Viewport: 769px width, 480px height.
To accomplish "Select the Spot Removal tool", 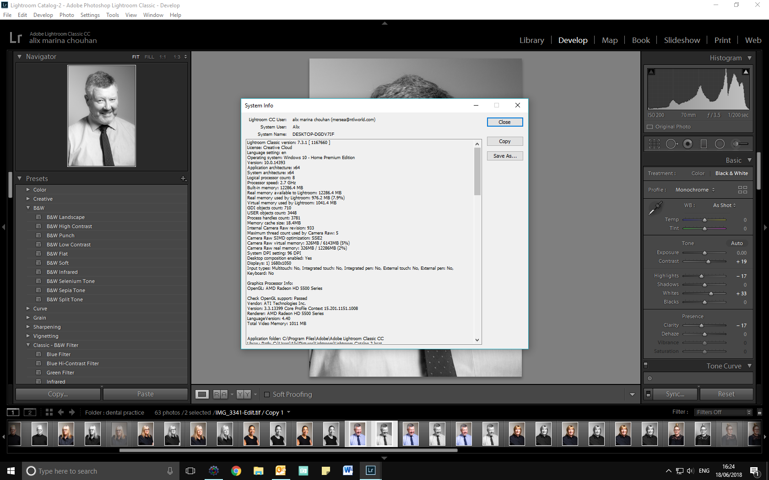I will (672, 144).
